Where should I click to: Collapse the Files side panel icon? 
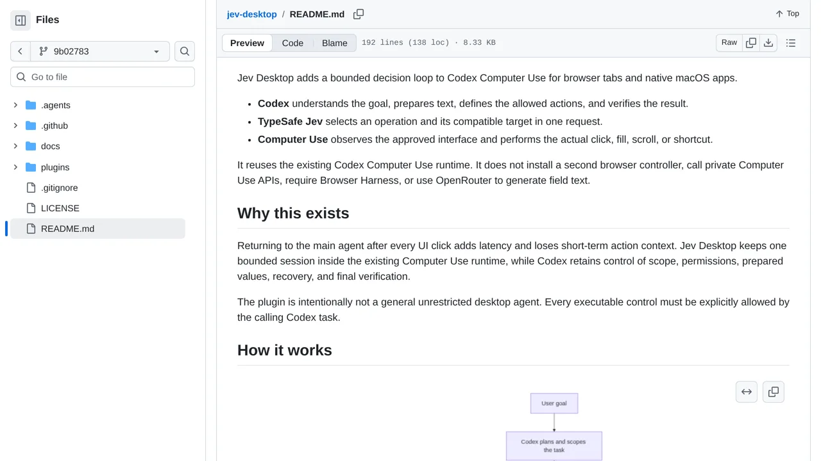click(21, 20)
